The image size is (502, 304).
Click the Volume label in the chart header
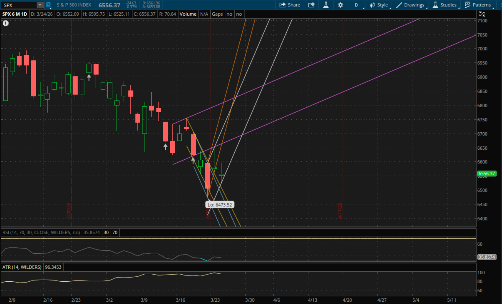click(188, 14)
